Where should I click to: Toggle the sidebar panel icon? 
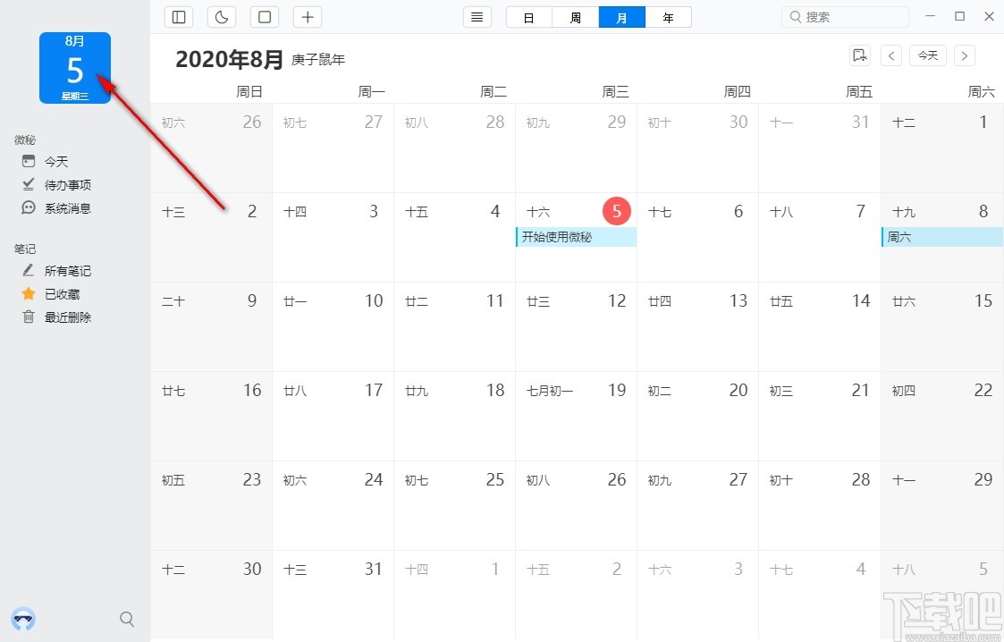(x=179, y=17)
